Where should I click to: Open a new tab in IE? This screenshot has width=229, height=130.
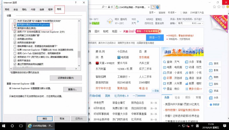(x=153, y=7)
